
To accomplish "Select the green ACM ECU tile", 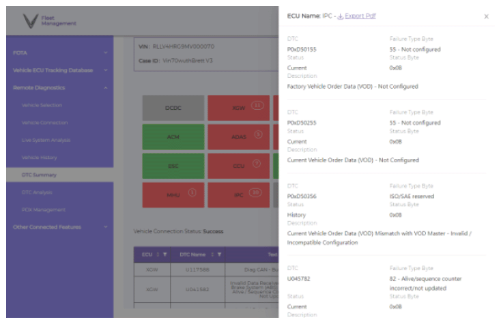I will [173, 136].
